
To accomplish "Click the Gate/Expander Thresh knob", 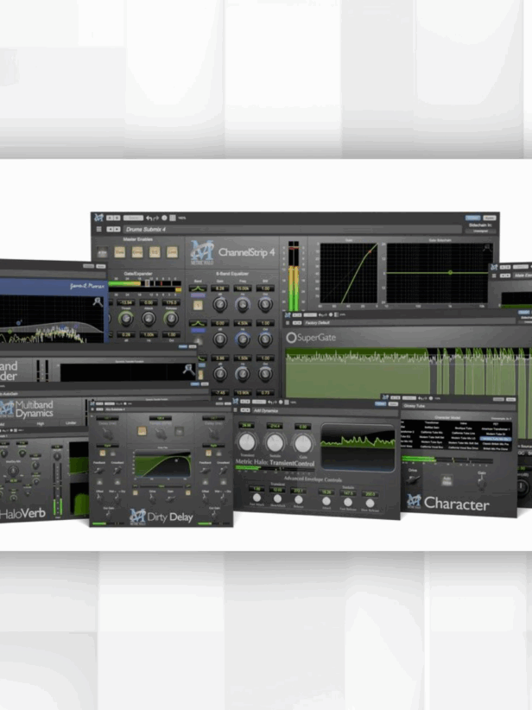I will click(x=126, y=319).
